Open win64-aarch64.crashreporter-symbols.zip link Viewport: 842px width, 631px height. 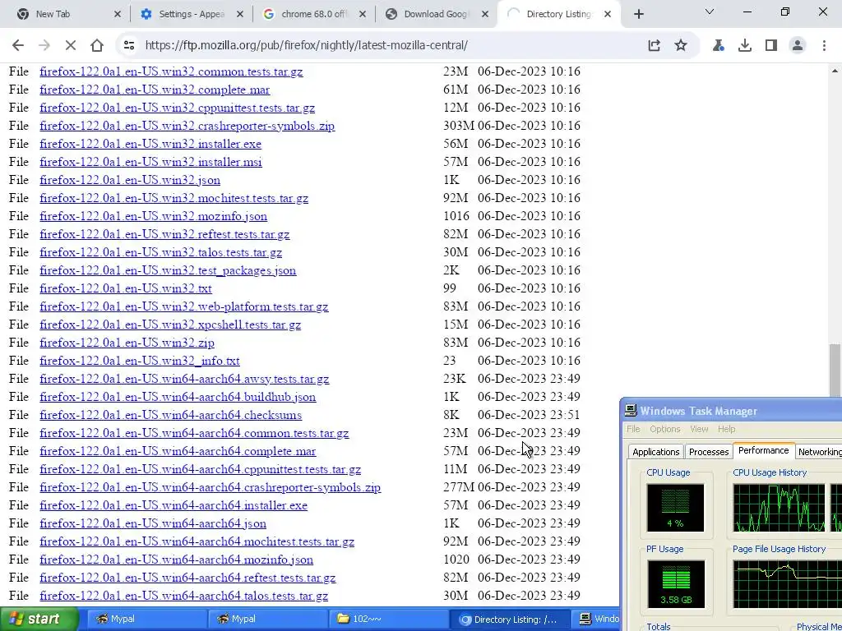click(x=210, y=488)
